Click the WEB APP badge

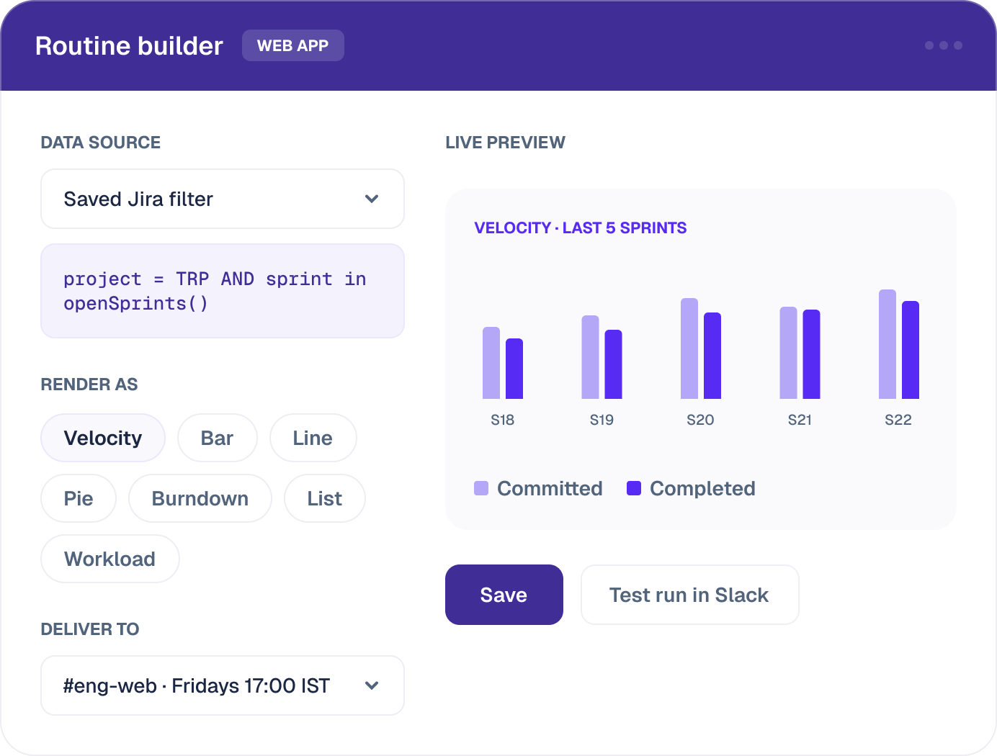293,45
